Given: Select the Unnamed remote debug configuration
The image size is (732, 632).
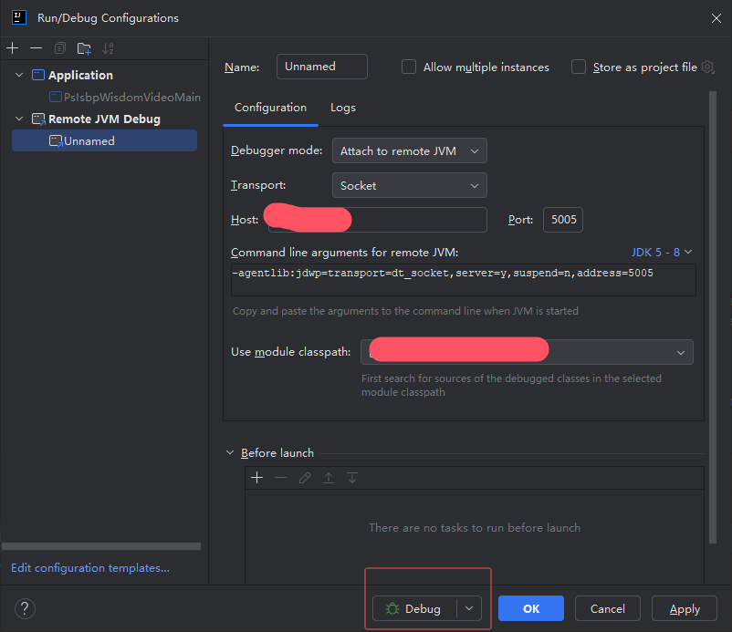Looking at the screenshot, I should pos(105,140).
